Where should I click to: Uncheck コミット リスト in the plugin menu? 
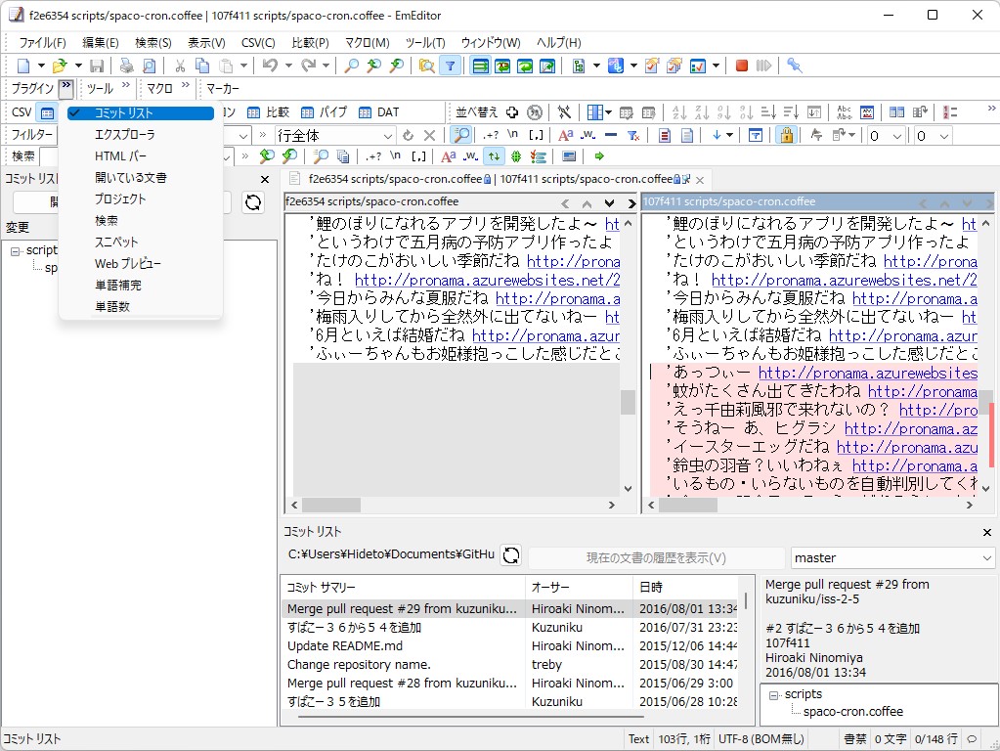(137, 113)
